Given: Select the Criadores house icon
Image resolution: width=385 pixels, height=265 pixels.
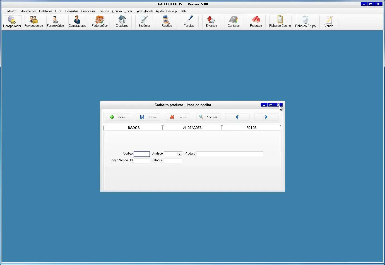Looking at the screenshot, I should pyautogui.click(x=122, y=22).
